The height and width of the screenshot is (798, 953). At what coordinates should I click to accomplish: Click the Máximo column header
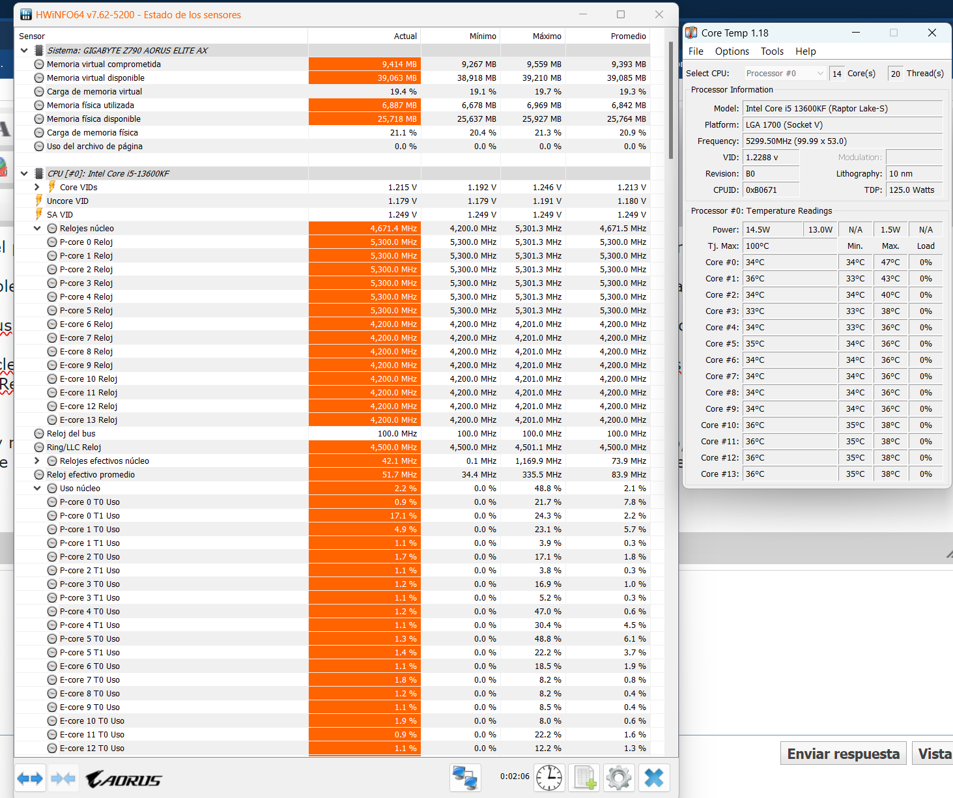tap(533, 36)
